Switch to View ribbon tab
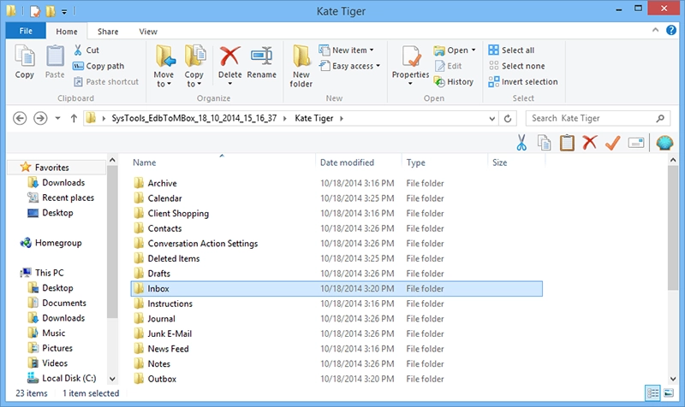 [148, 32]
